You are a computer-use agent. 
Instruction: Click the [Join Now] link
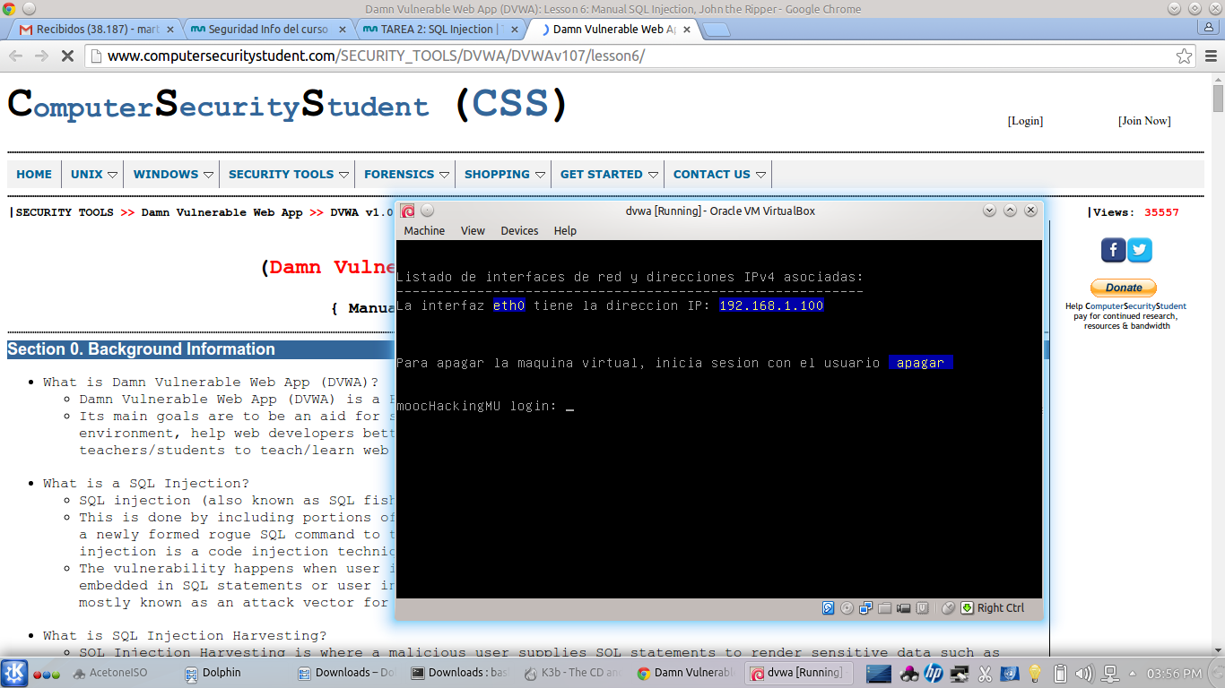[1144, 121]
